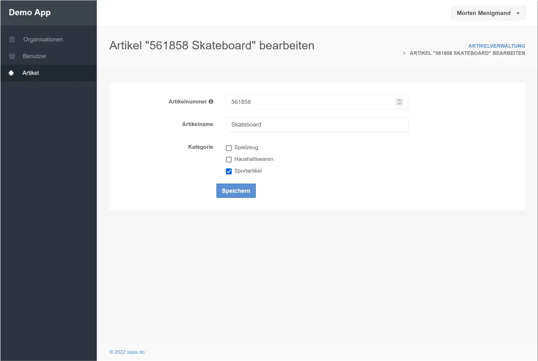Screen dimensions: 538x361
Task: Click the Demo App logo title
Action: [30, 13]
